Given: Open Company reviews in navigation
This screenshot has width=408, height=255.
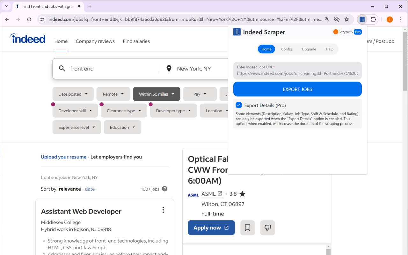Looking at the screenshot, I should tap(95, 41).
